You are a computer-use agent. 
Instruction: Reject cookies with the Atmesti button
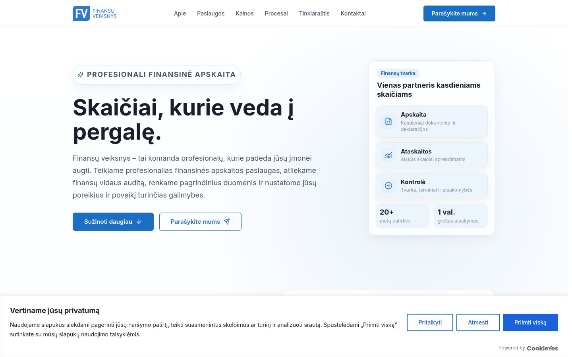point(478,322)
